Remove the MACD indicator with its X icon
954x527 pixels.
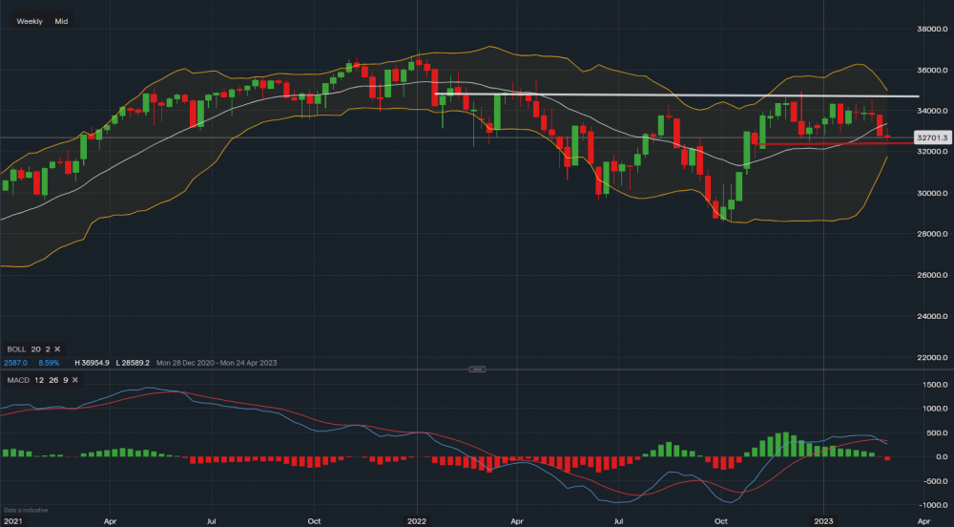tap(75, 380)
